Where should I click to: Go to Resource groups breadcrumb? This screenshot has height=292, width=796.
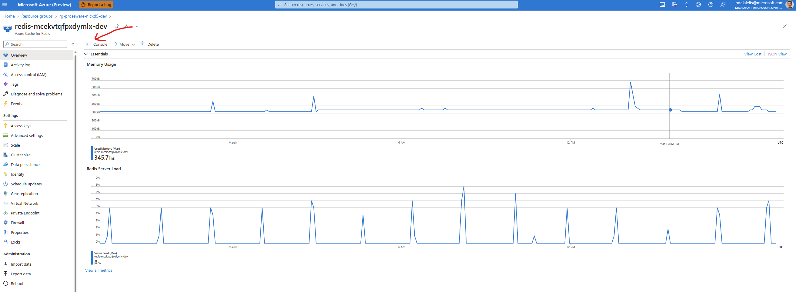tap(37, 16)
